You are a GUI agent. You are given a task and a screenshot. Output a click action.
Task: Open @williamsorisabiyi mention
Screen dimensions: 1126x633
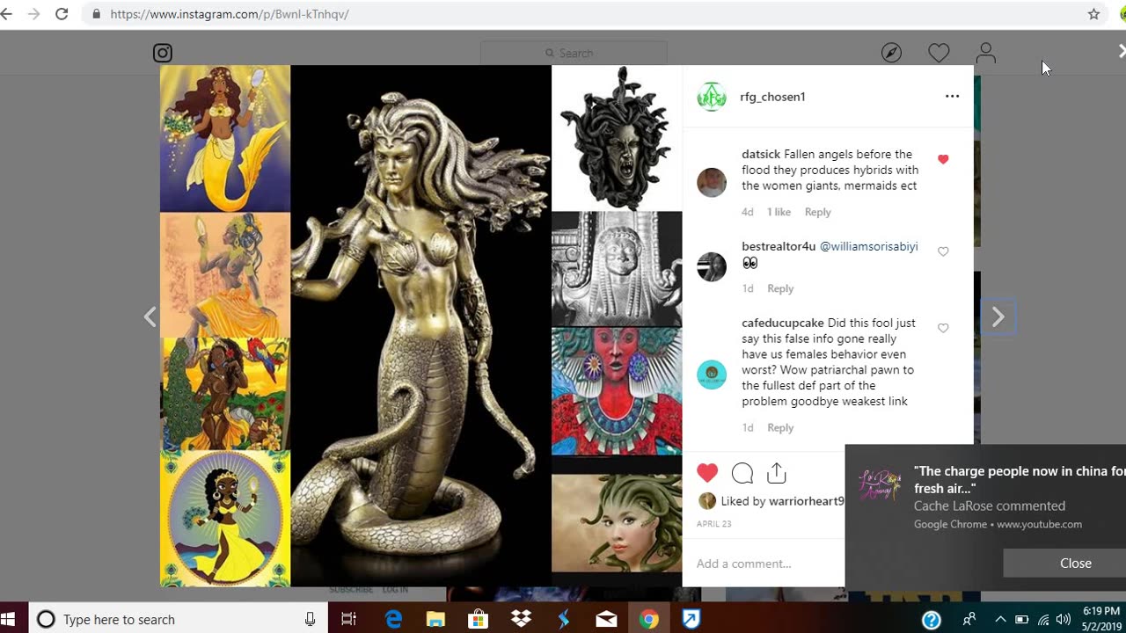coord(869,246)
